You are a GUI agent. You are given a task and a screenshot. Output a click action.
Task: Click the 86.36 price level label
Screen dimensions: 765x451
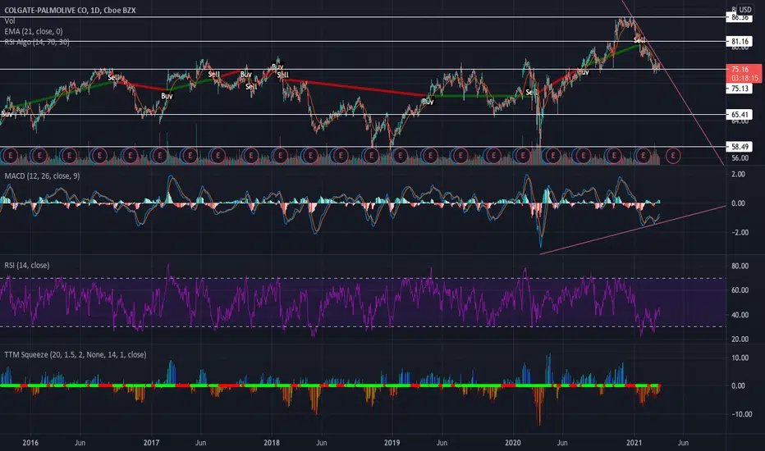[739, 17]
